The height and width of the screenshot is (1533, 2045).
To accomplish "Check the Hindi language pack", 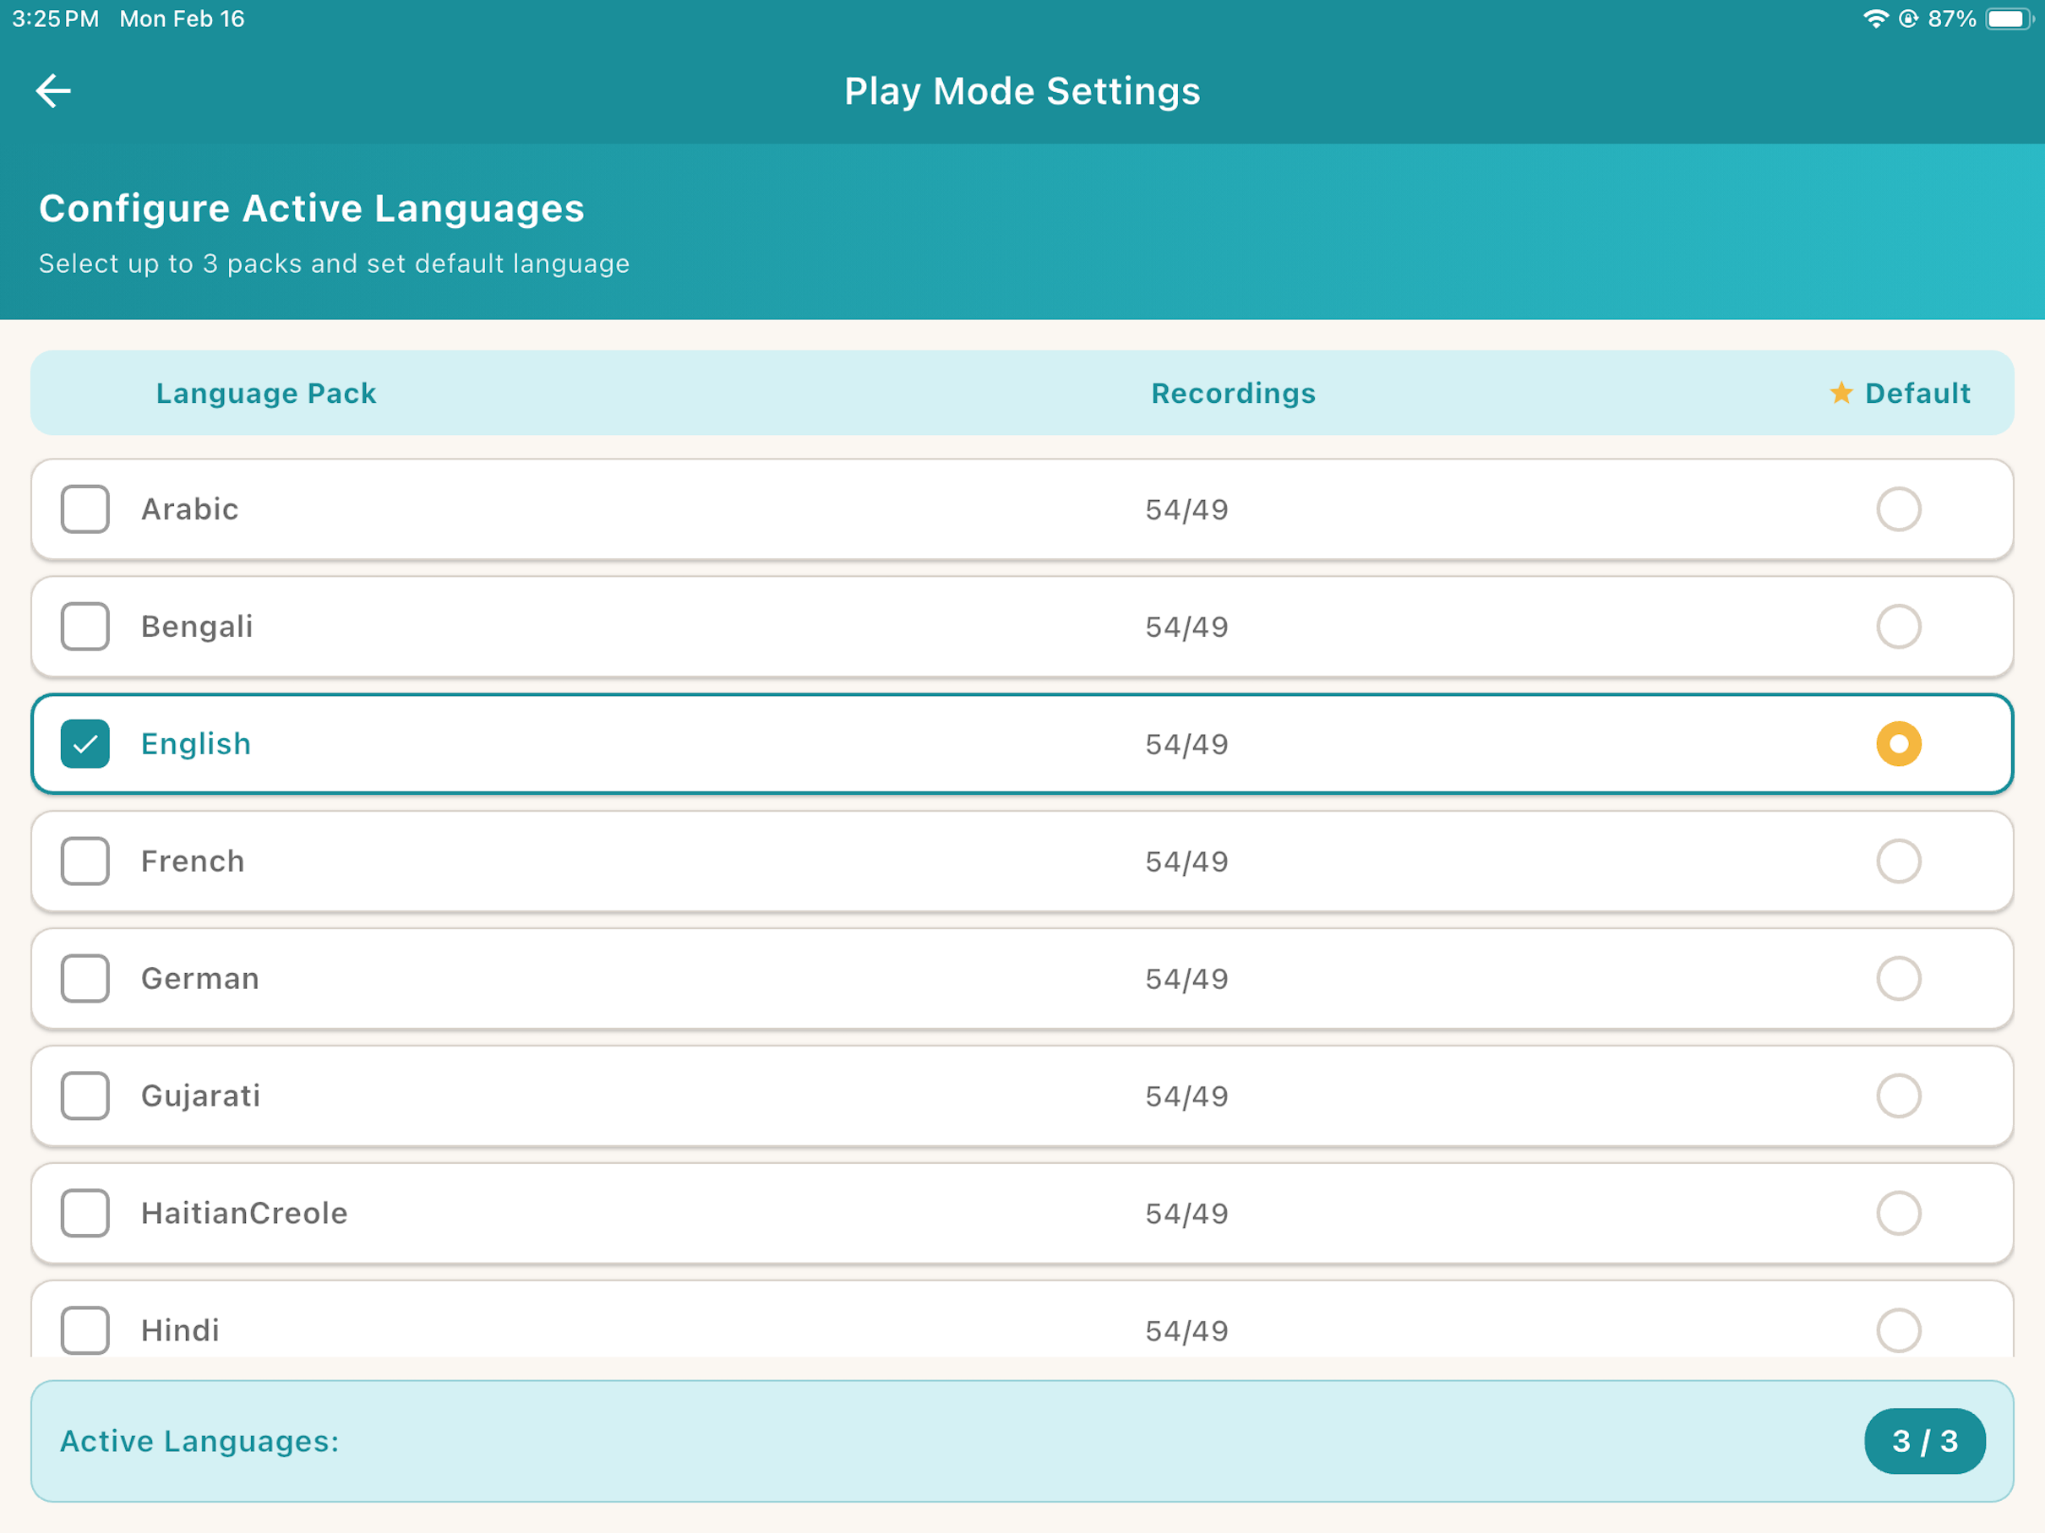I will (x=85, y=1330).
